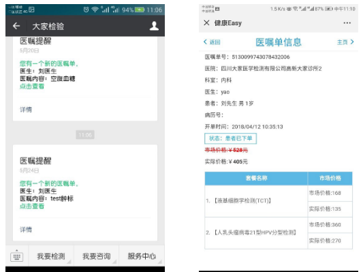The height and width of the screenshot is (272, 363).
Task: Tap the hospital name 四川大家医学检测有限公司高新大家诊所2
Action: tap(271, 69)
